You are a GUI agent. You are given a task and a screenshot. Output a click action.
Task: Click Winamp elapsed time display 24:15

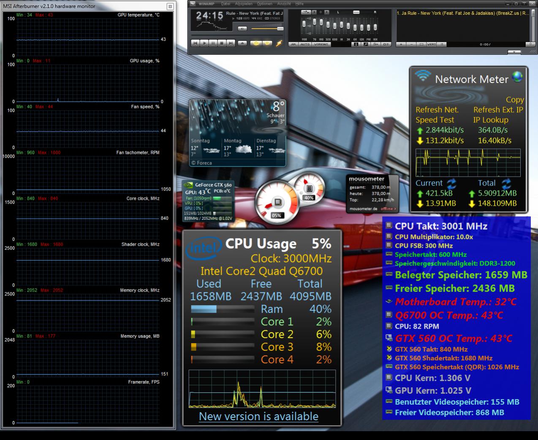pyautogui.click(x=209, y=16)
